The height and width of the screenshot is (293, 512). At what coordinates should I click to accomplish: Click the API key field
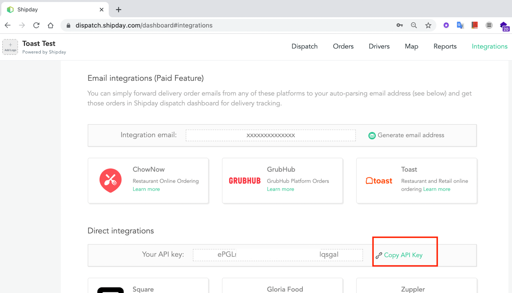pyautogui.click(x=278, y=255)
